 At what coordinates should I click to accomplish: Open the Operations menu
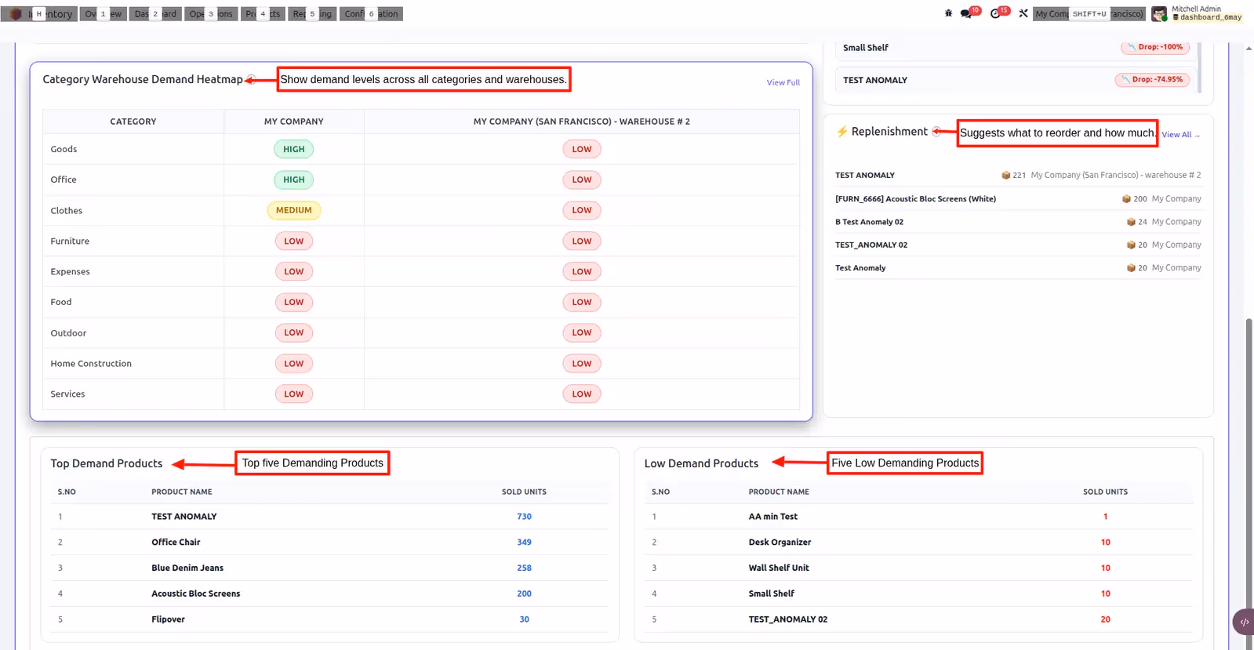coord(211,14)
